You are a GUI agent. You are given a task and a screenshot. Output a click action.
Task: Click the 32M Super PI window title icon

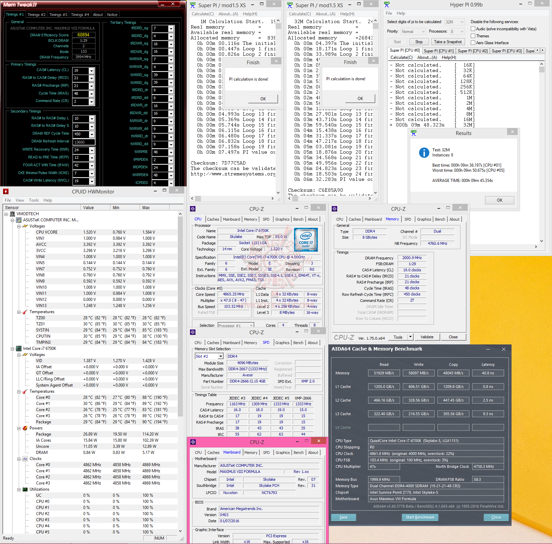(290, 5)
